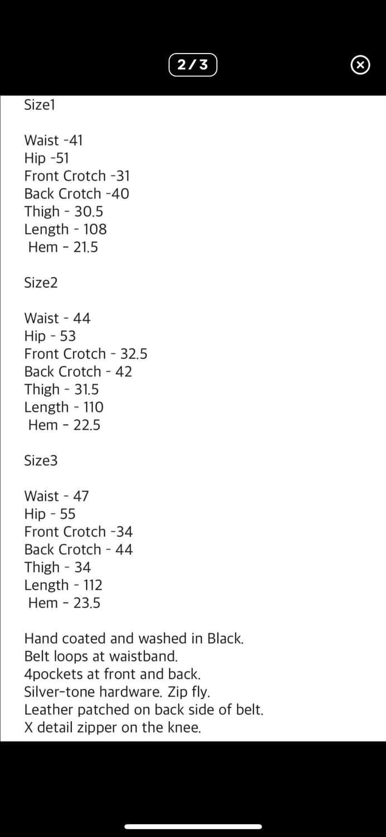This screenshot has height=837, width=386.
Task: Tap the Front Crotch -31 line
Action: [77, 176]
